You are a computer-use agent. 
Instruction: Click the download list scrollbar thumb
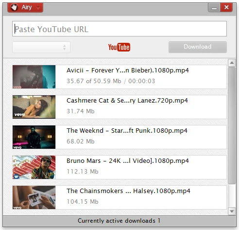click(x=232, y=125)
